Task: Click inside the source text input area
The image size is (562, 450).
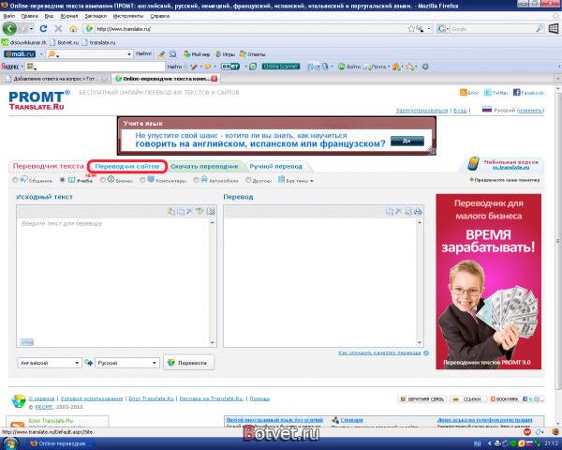Action: [113, 281]
